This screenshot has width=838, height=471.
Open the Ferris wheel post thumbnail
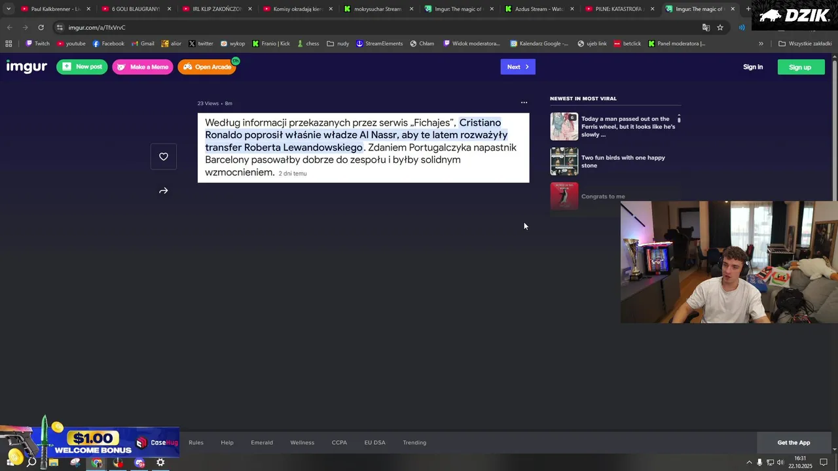(564, 126)
